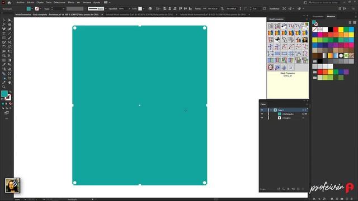This screenshot has width=358, height=201.
Task: Select the Zoom magnifier tool
Action: pyautogui.click(x=4, y=87)
